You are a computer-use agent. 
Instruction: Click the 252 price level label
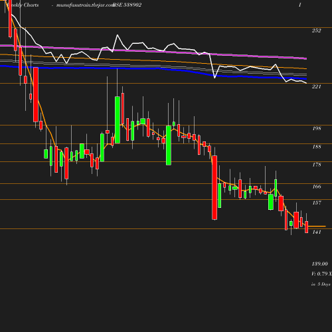pos(316,31)
